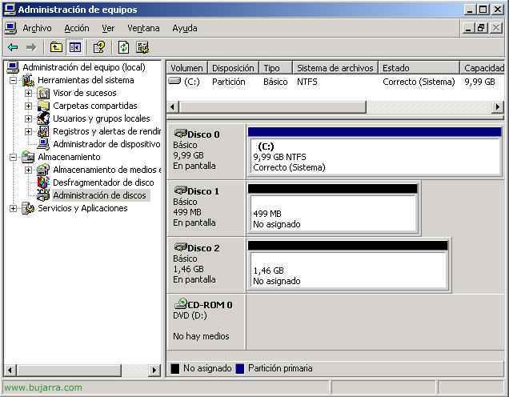Sort by the Capacidad column header
The height and width of the screenshot is (397, 509).
pos(483,68)
